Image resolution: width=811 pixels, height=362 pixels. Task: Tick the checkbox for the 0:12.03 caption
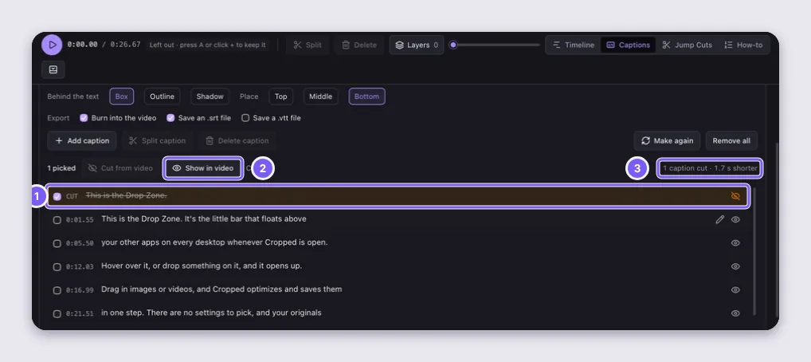tap(57, 266)
